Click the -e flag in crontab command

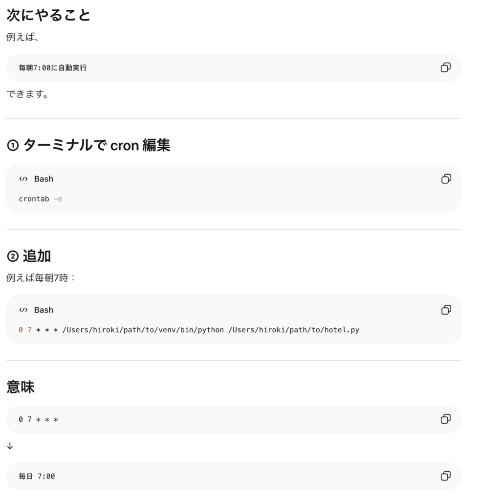point(58,199)
